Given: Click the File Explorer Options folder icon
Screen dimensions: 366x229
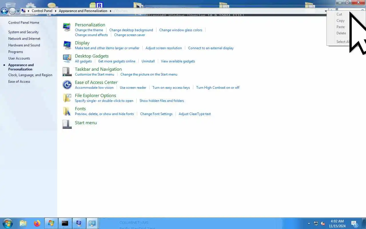Looking at the screenshot, I should click(67, 98).
